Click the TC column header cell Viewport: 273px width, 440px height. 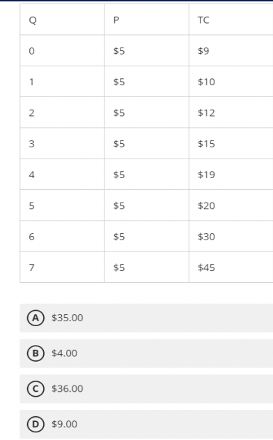[x=231, y=20]
